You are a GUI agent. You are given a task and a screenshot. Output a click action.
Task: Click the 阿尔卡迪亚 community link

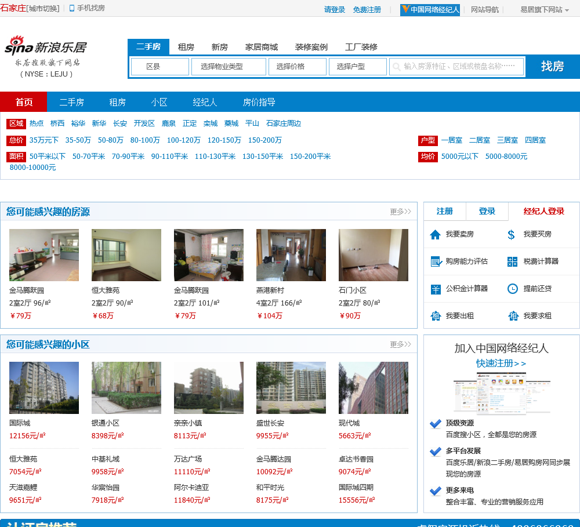tap(191, 488)
